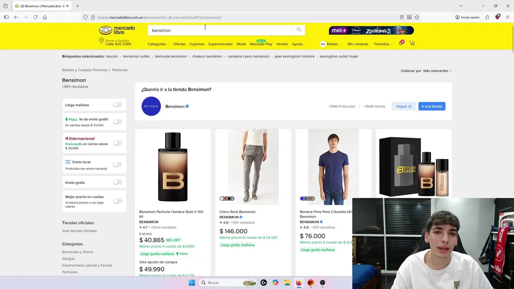Click the Perfumes breadcrumb link
This screenshot has width=514, height=289.
pos(120,70)
